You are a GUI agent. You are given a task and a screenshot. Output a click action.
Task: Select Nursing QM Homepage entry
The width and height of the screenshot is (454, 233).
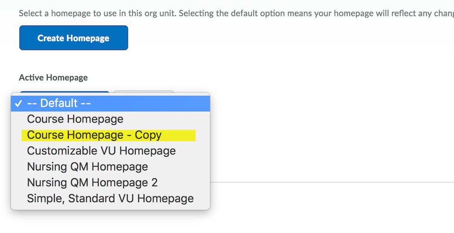click(x=87, y=166)
